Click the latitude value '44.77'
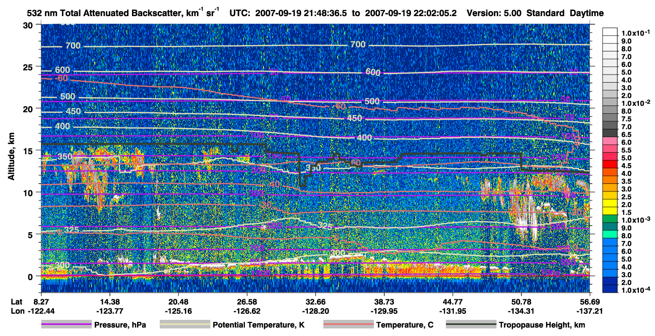Image resolution: width=655 pixels, height=336 pixels. (x=452, y=301)
